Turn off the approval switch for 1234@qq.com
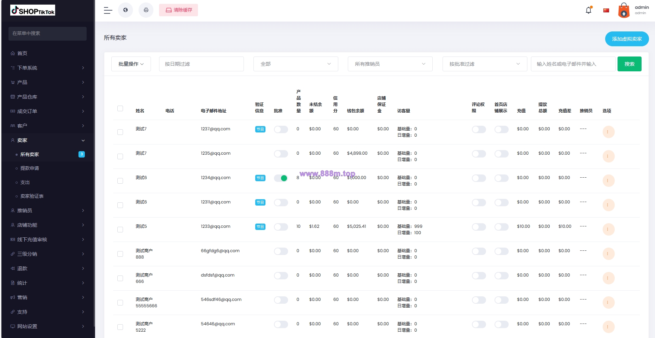This screenshot has width=655, height=338. tap(281, 178)
